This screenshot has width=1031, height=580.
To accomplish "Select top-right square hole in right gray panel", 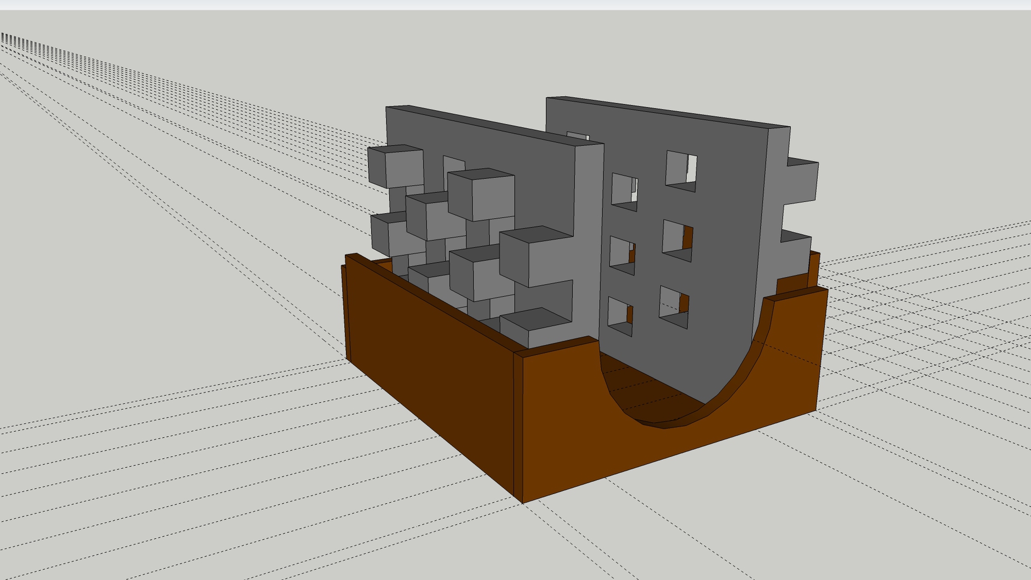I will point(680,171).
